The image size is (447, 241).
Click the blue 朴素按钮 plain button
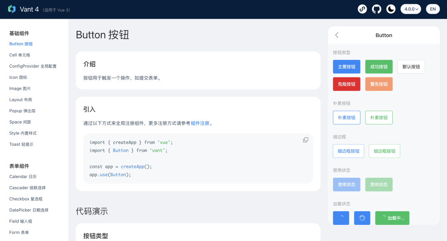(x=346, y=117)
